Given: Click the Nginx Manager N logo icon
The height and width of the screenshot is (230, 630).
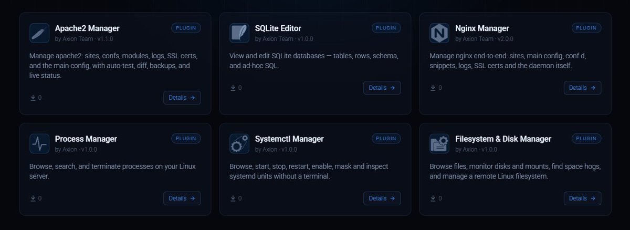Looking at the screenshot, I should [x=439, y=33].
